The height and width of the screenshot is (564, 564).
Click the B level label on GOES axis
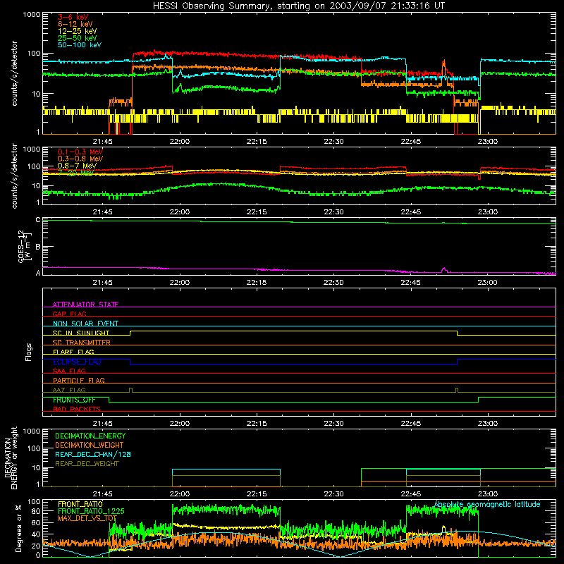click(38, 247)
